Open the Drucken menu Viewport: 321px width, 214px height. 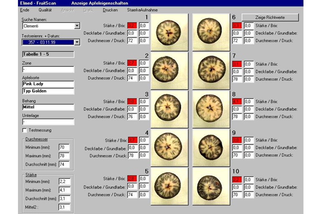coord(110,10)
